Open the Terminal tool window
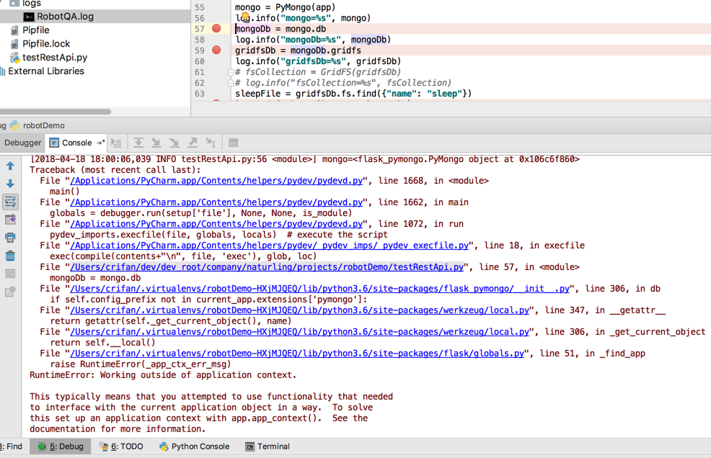 [268, 446]
